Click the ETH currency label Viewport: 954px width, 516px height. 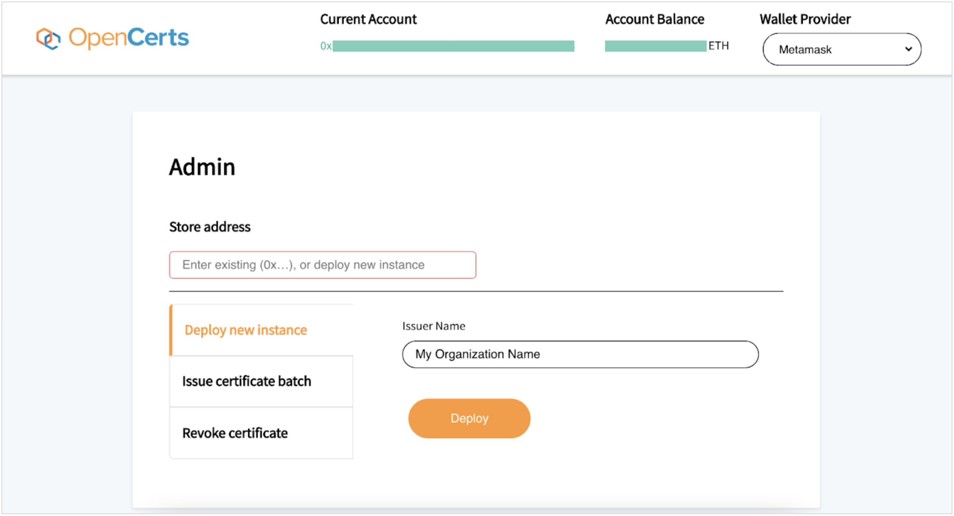pos(719,46)
